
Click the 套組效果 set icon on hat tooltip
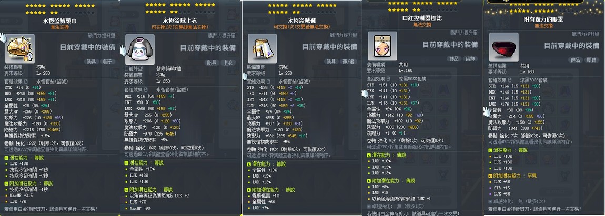click(26, 81)
